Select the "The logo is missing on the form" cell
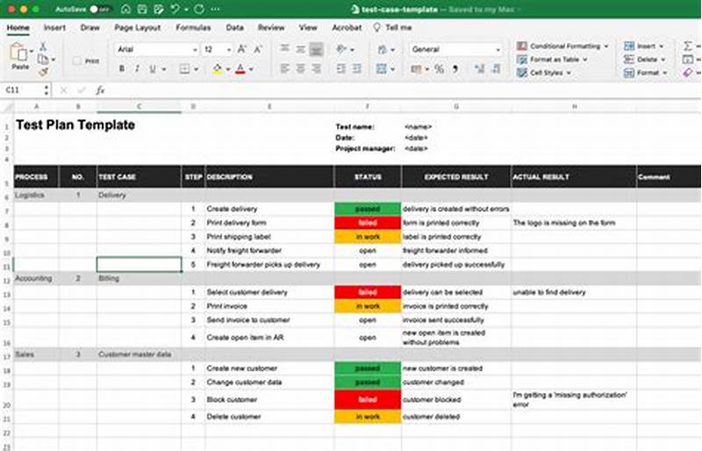Screen dimensions: 702x451 (x=574, y=223)
